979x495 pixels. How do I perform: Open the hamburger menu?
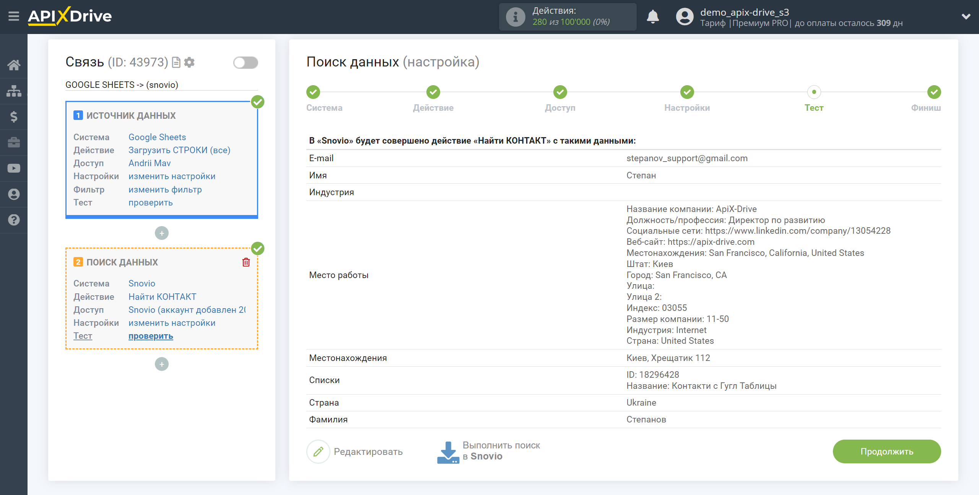(14, 16)
